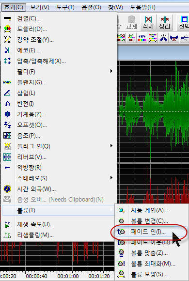Select 삽입(L) menu entry
The height and width of the screenshot is (281, 189).
59,93
